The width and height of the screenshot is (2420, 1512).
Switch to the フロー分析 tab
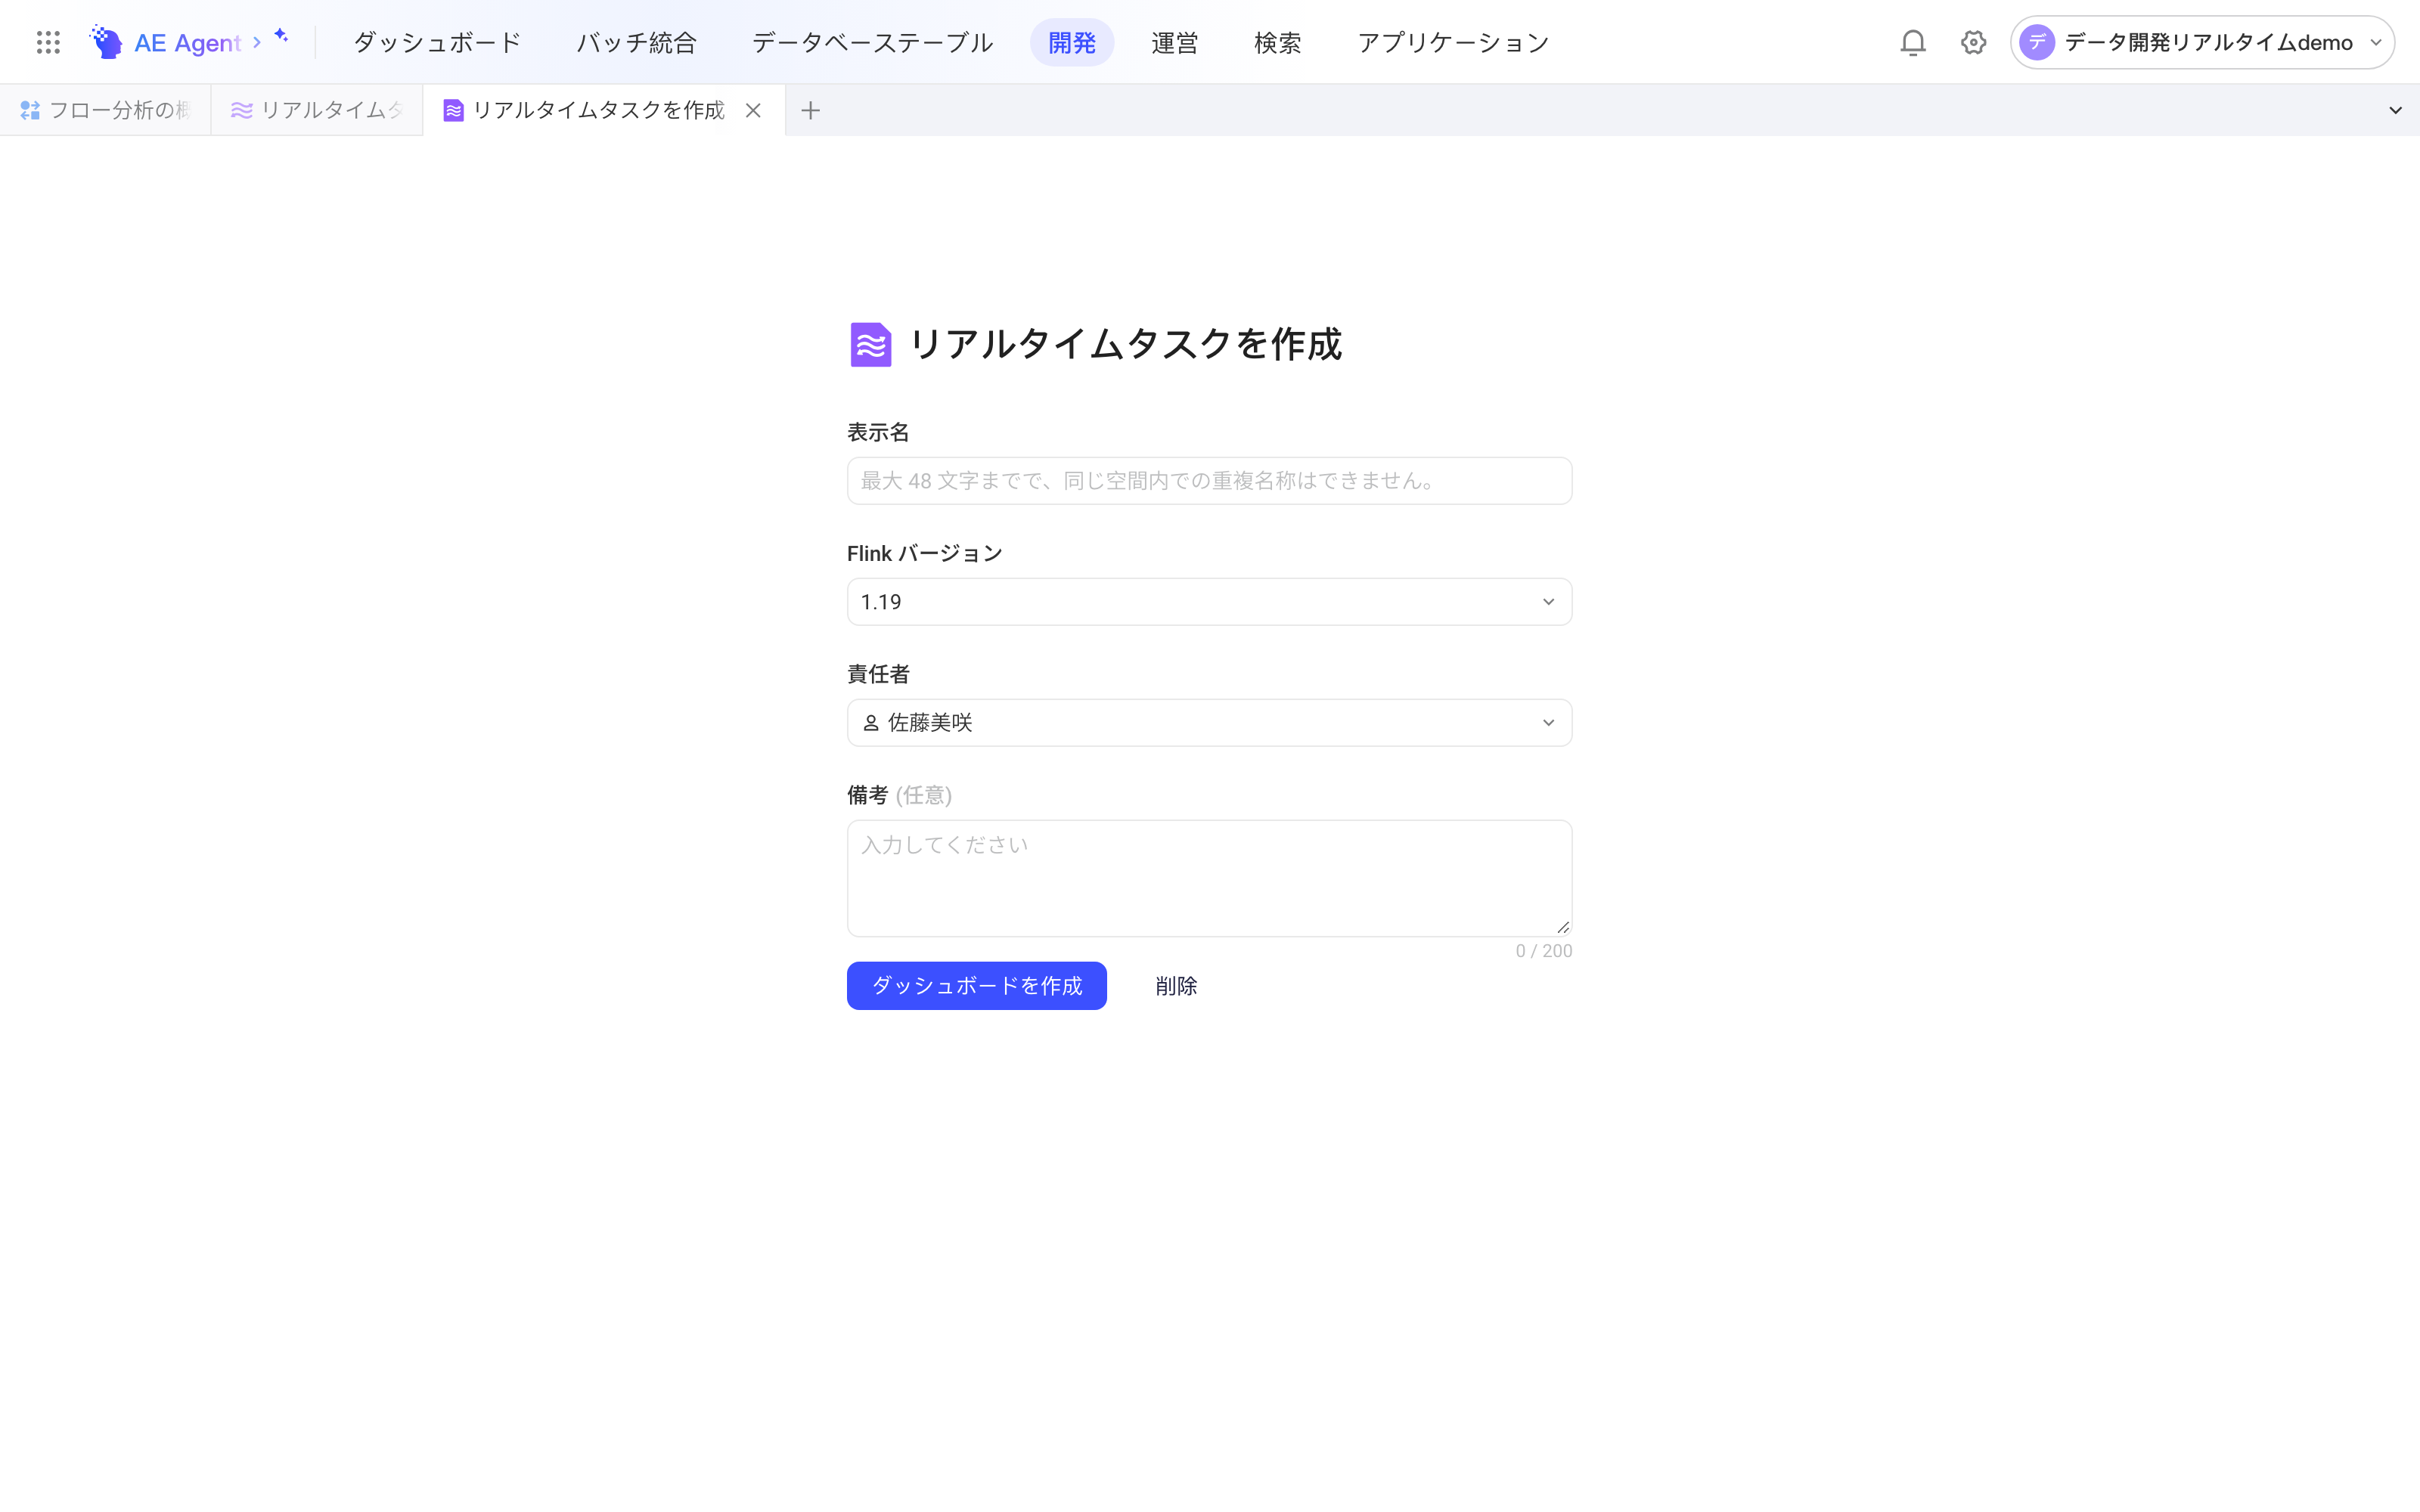(105, 110)
